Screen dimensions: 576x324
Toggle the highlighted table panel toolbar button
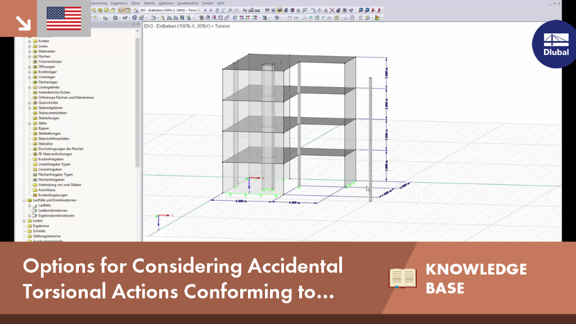[x=127, y=10]
